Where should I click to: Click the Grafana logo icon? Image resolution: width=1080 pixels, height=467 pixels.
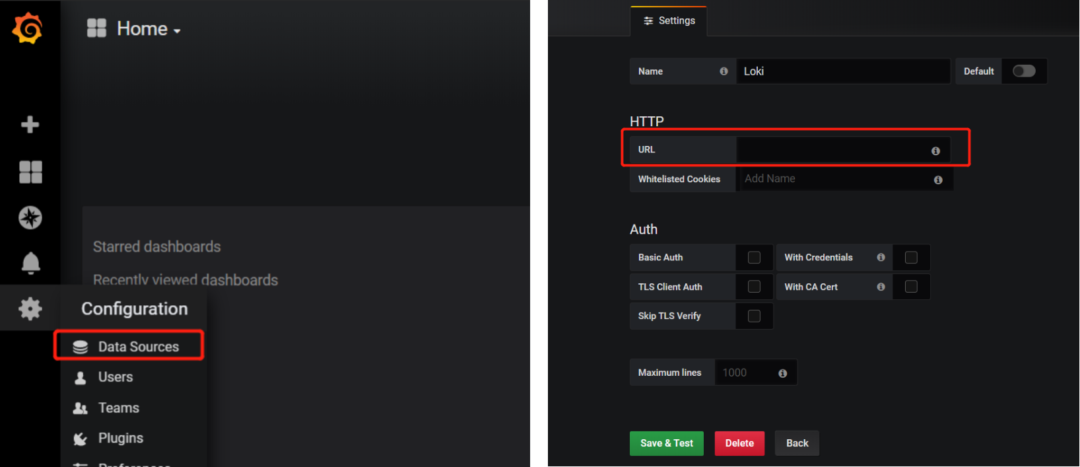click(x=28, y=28)
